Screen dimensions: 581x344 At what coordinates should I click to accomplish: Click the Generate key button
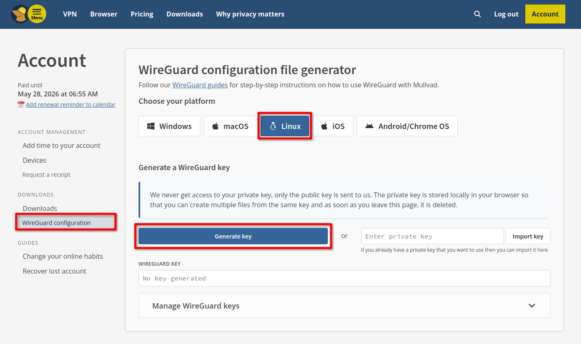[233, 236]
